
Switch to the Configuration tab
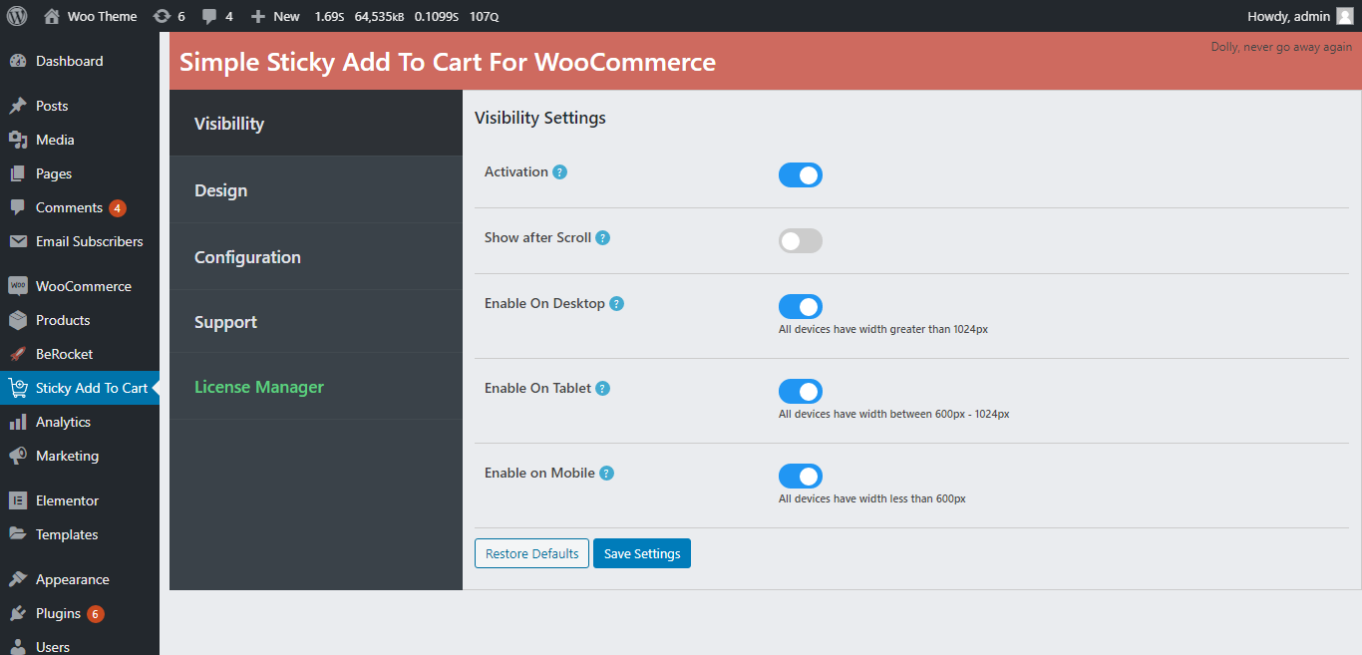tap(316, 256)
